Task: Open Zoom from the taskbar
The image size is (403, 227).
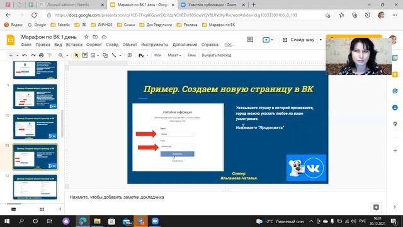Action: [155, 221]
